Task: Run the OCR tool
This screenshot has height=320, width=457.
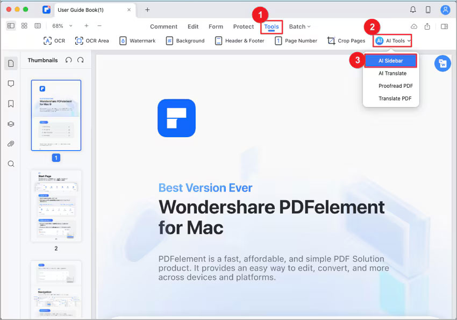Action: (x=54, y=41)
